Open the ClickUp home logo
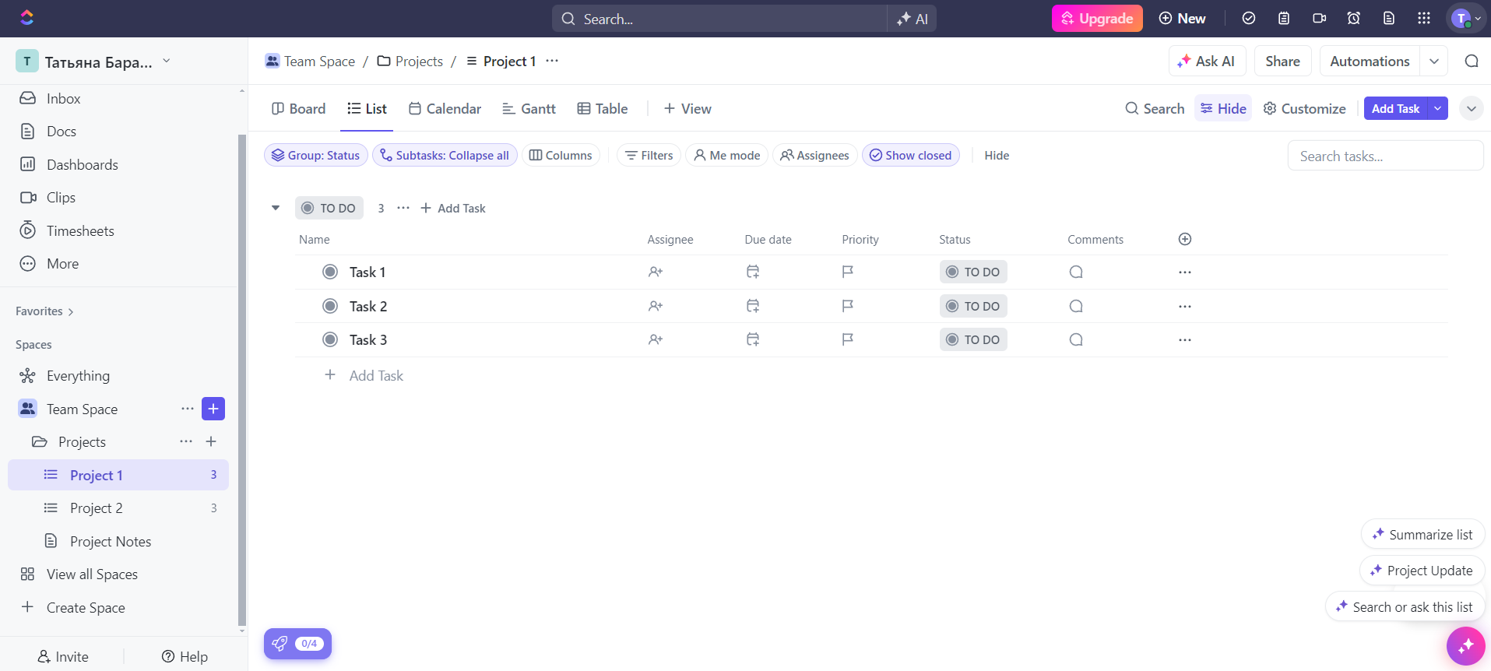1491x671 pixels. 26,18
